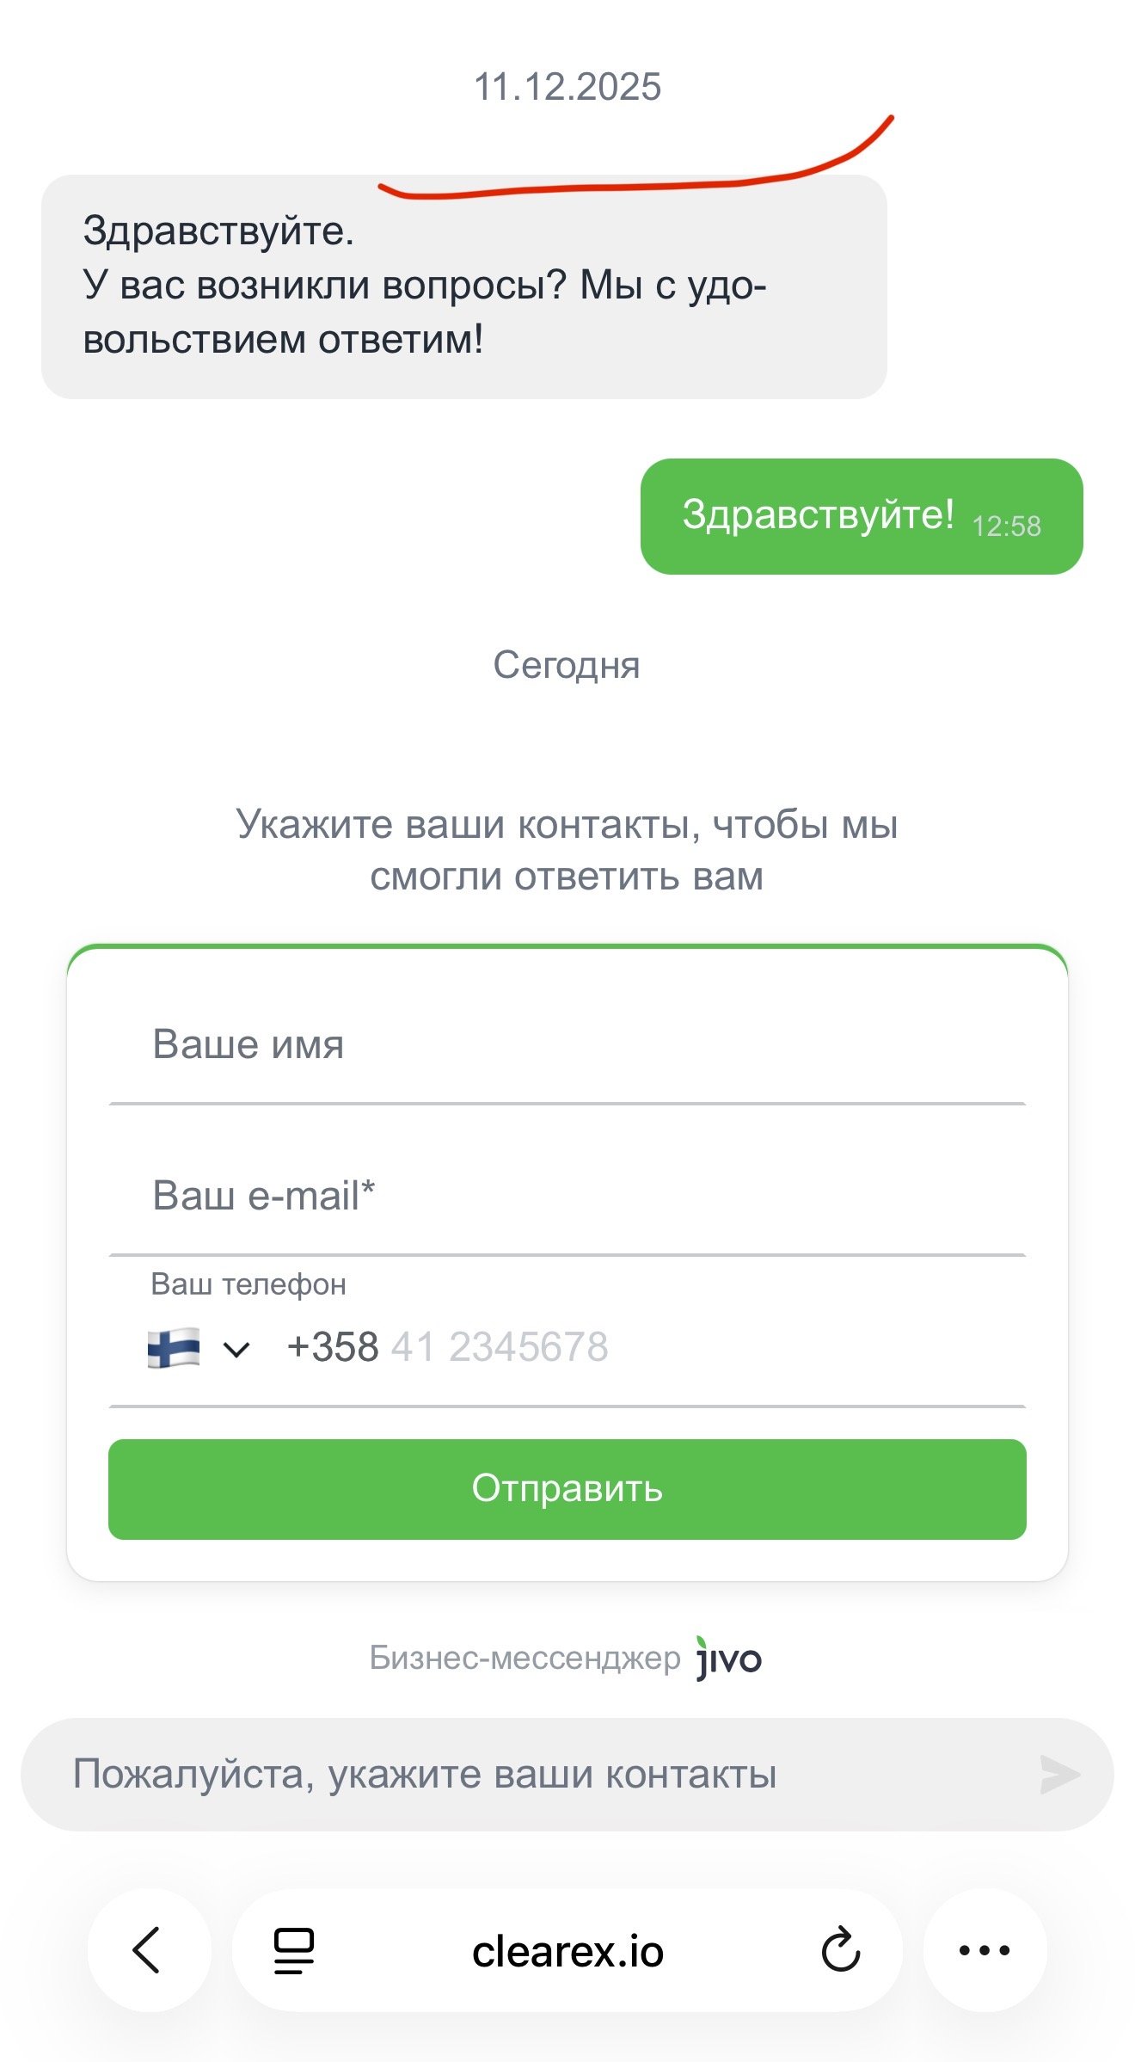Select the grey operator greeting bubble
1135x2062 pixels.
(463, 286)
